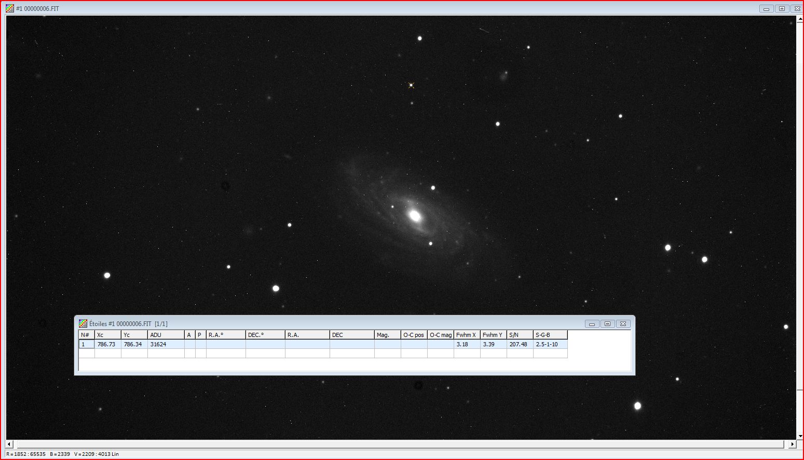Screen dimensions: 804x460
Task: Select star row number 1 cell
Action: [87, 344]
